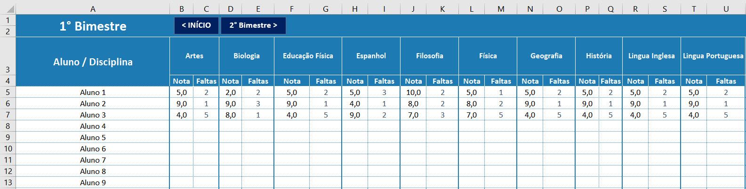Select the Aluno / Disciplina header cell
The width and height of the screenshot is (746, 189).
click(x=93, y=62)
